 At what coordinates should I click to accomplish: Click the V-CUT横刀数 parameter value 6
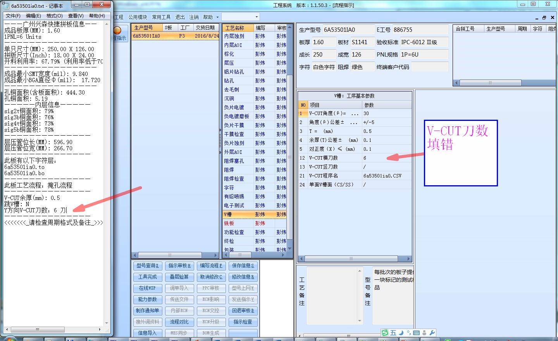[x=387, y=158]
